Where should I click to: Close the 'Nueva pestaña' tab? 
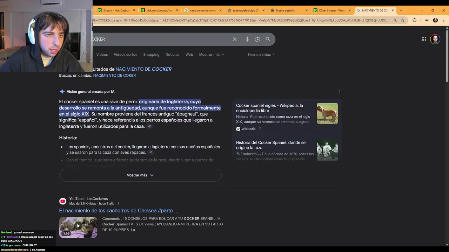[307, 10]
